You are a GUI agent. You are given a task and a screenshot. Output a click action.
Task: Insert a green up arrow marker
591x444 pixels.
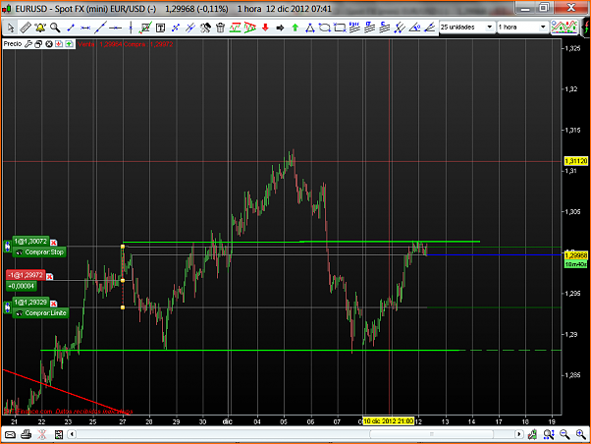(x=295, y=28)
